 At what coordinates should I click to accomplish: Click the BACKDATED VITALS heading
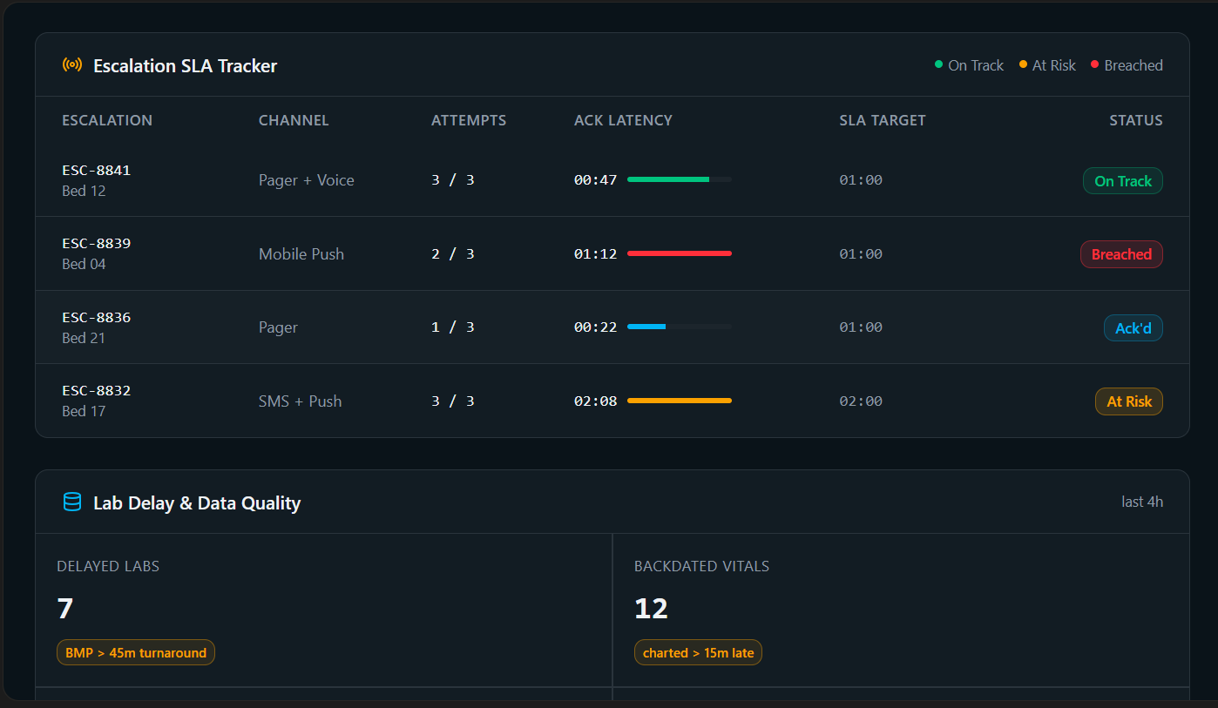[701, 566]
